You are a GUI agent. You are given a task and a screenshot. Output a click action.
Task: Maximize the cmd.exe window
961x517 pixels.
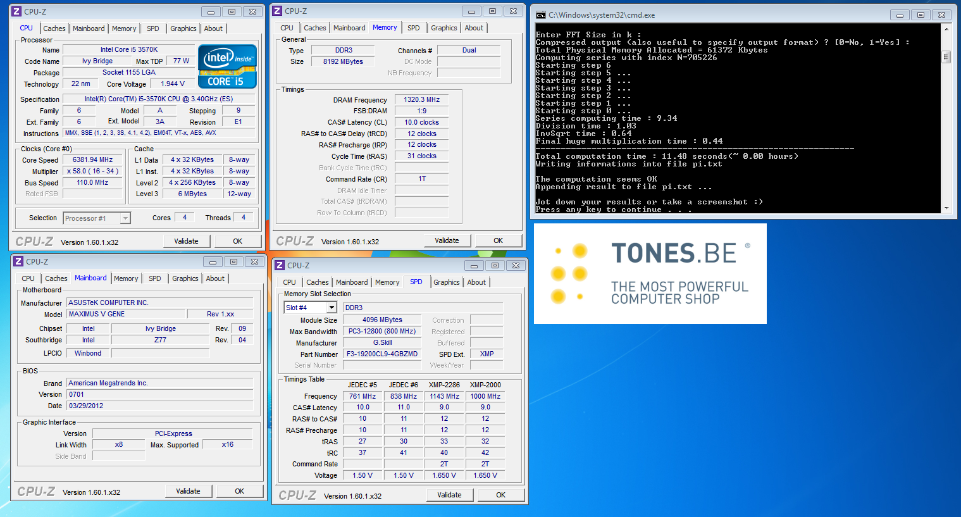point(921,15)
